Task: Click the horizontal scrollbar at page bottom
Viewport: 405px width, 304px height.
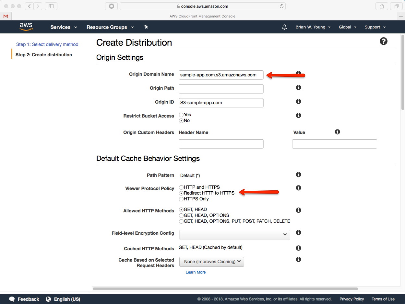Action: [x=225, y=289]
